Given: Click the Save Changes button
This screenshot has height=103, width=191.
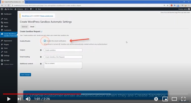Looking at the screenshot, I should (26, 75).
